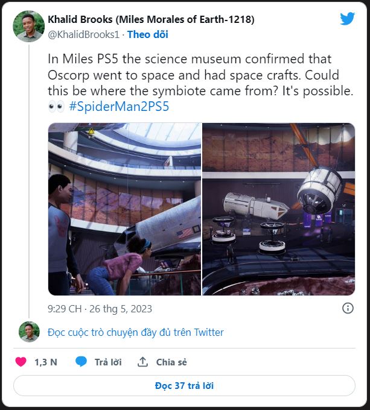
Task: Like the tweet with heart icon
Action: (21, 362)
